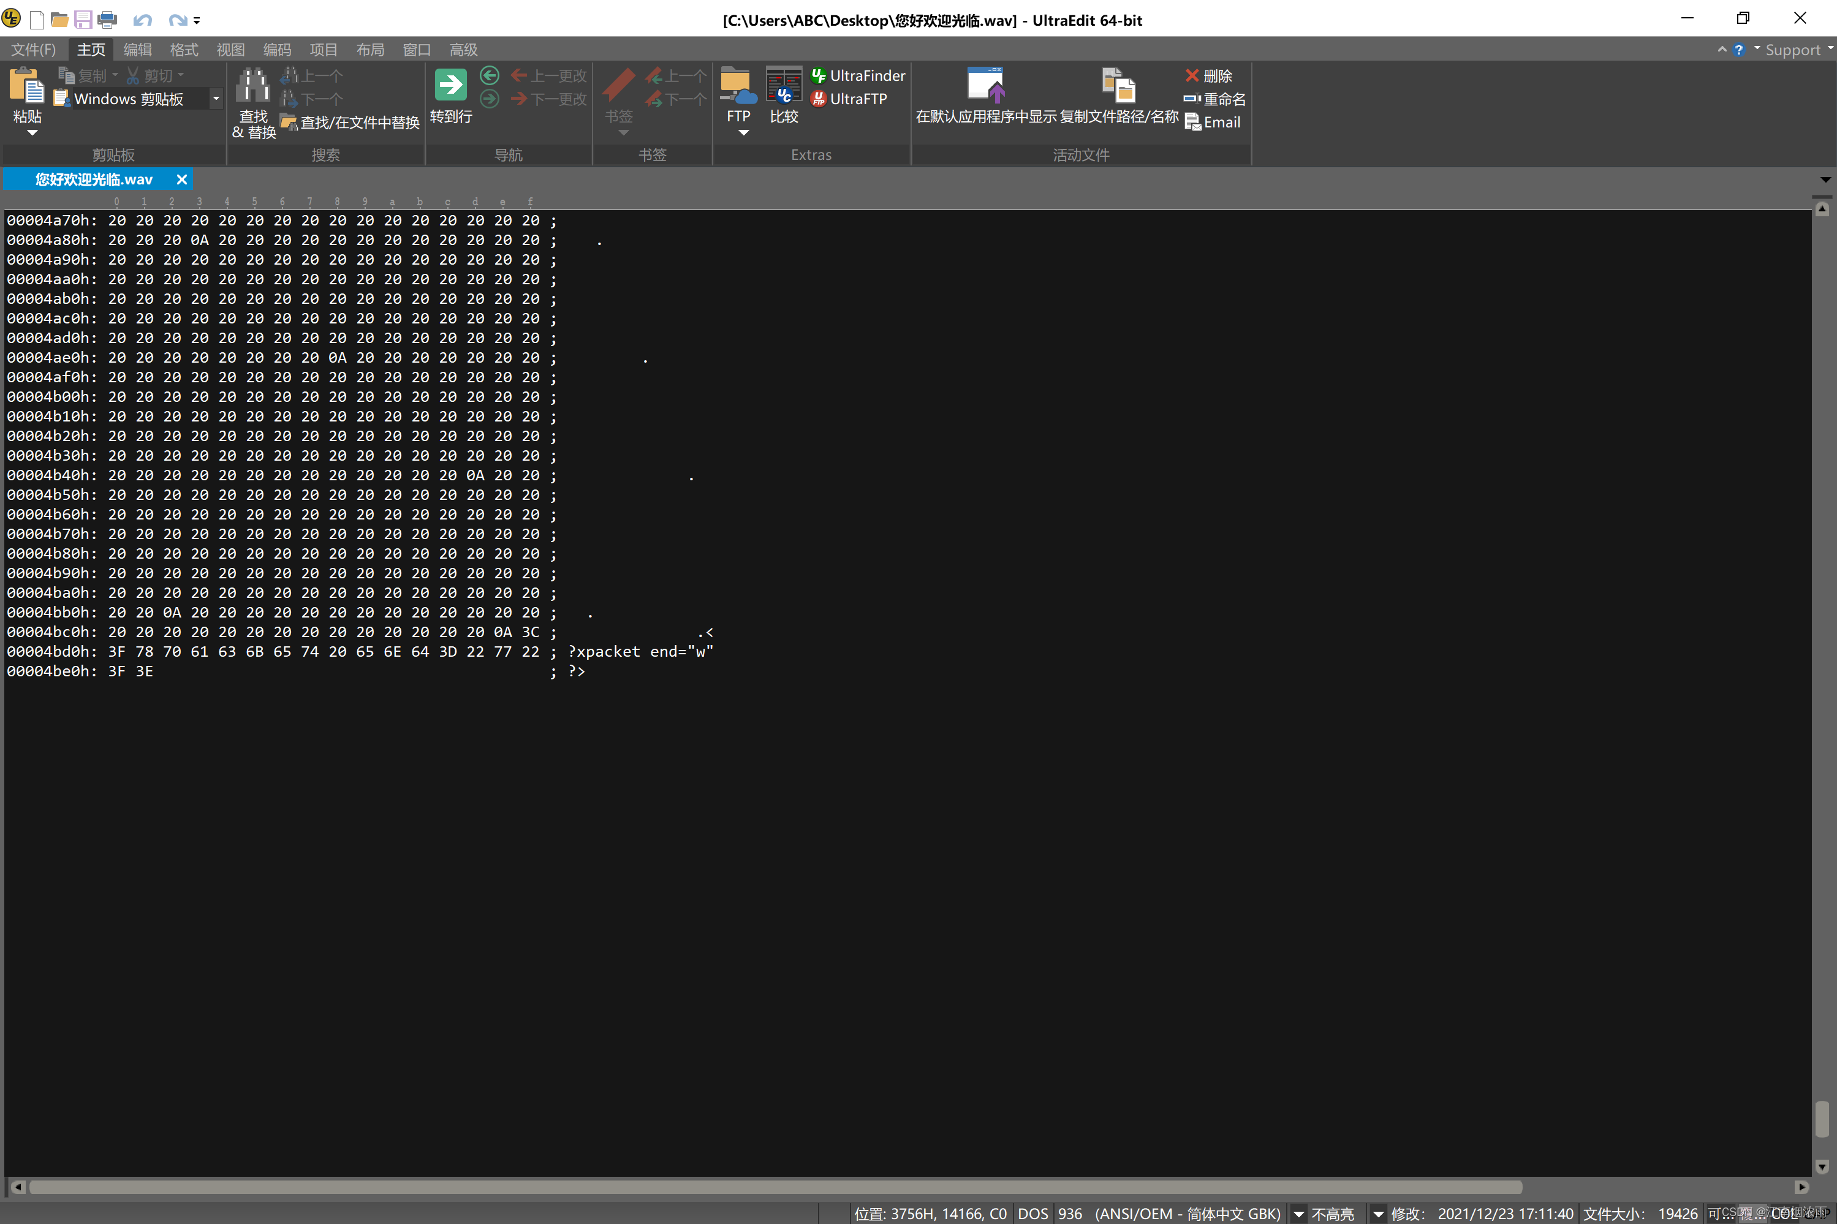Viewport: 1837px width, 1224px height.
Task: Create a new file from quick access toolbar
Action: (37, 20)
